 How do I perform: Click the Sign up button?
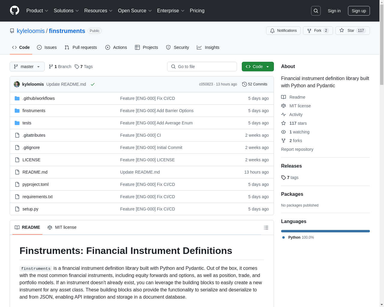[x=359, y=11]
